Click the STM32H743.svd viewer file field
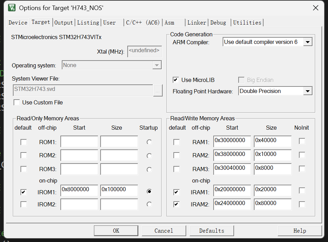 (x=83, y=90)
